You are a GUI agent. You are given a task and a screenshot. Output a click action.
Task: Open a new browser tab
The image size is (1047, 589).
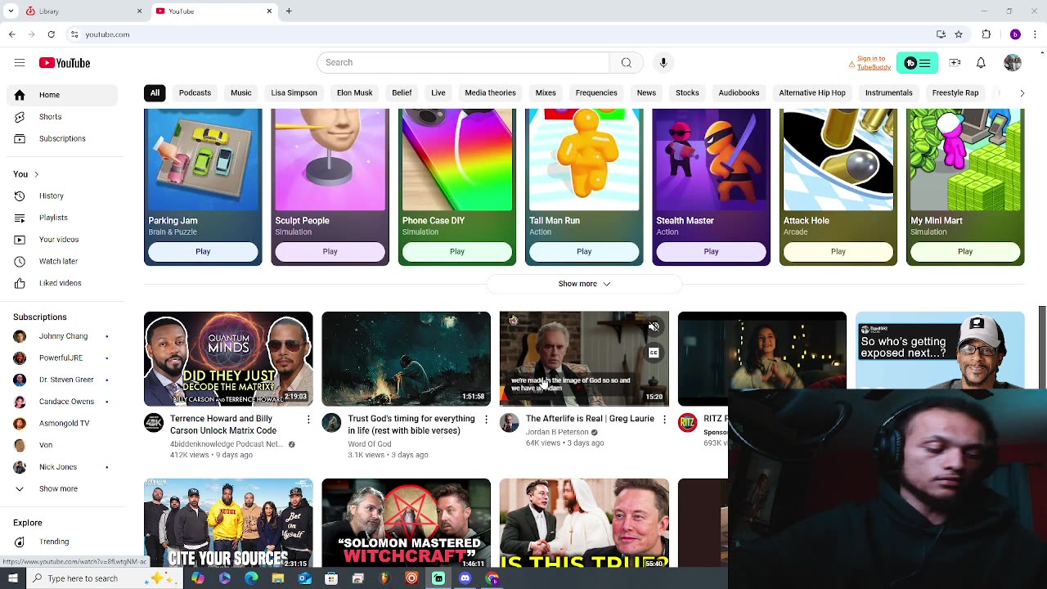(289, 11)
